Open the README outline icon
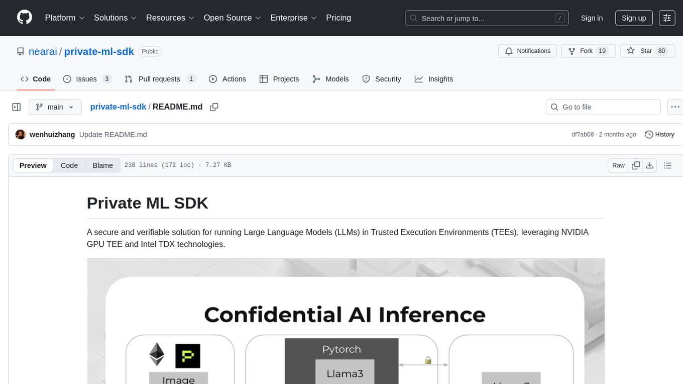683x384 pixels. [x=667, y=165]
